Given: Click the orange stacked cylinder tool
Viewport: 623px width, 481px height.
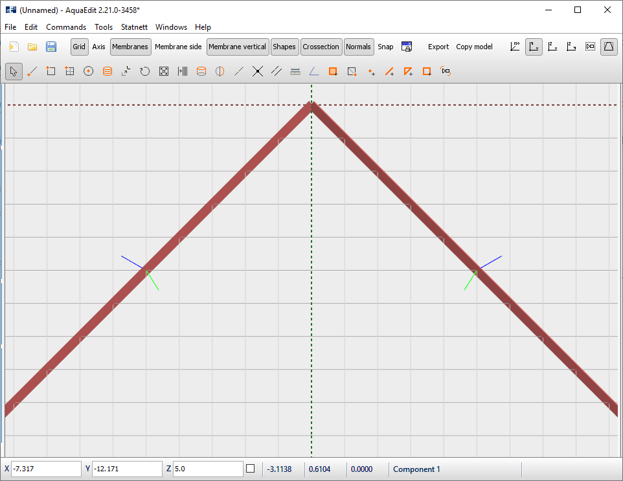Looking at the screenshot, I should pyautogui.click(x=108, y=71).
